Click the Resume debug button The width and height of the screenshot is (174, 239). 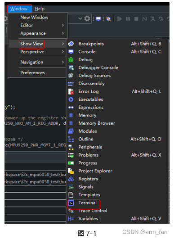pyautogui.click(x=120, y=19)
